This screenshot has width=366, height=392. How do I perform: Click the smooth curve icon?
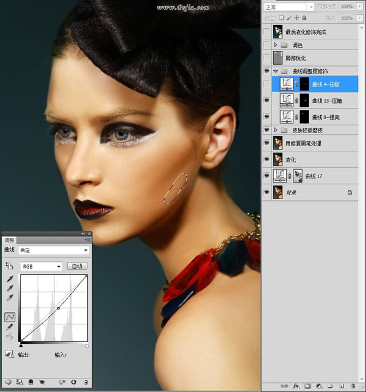10,336
